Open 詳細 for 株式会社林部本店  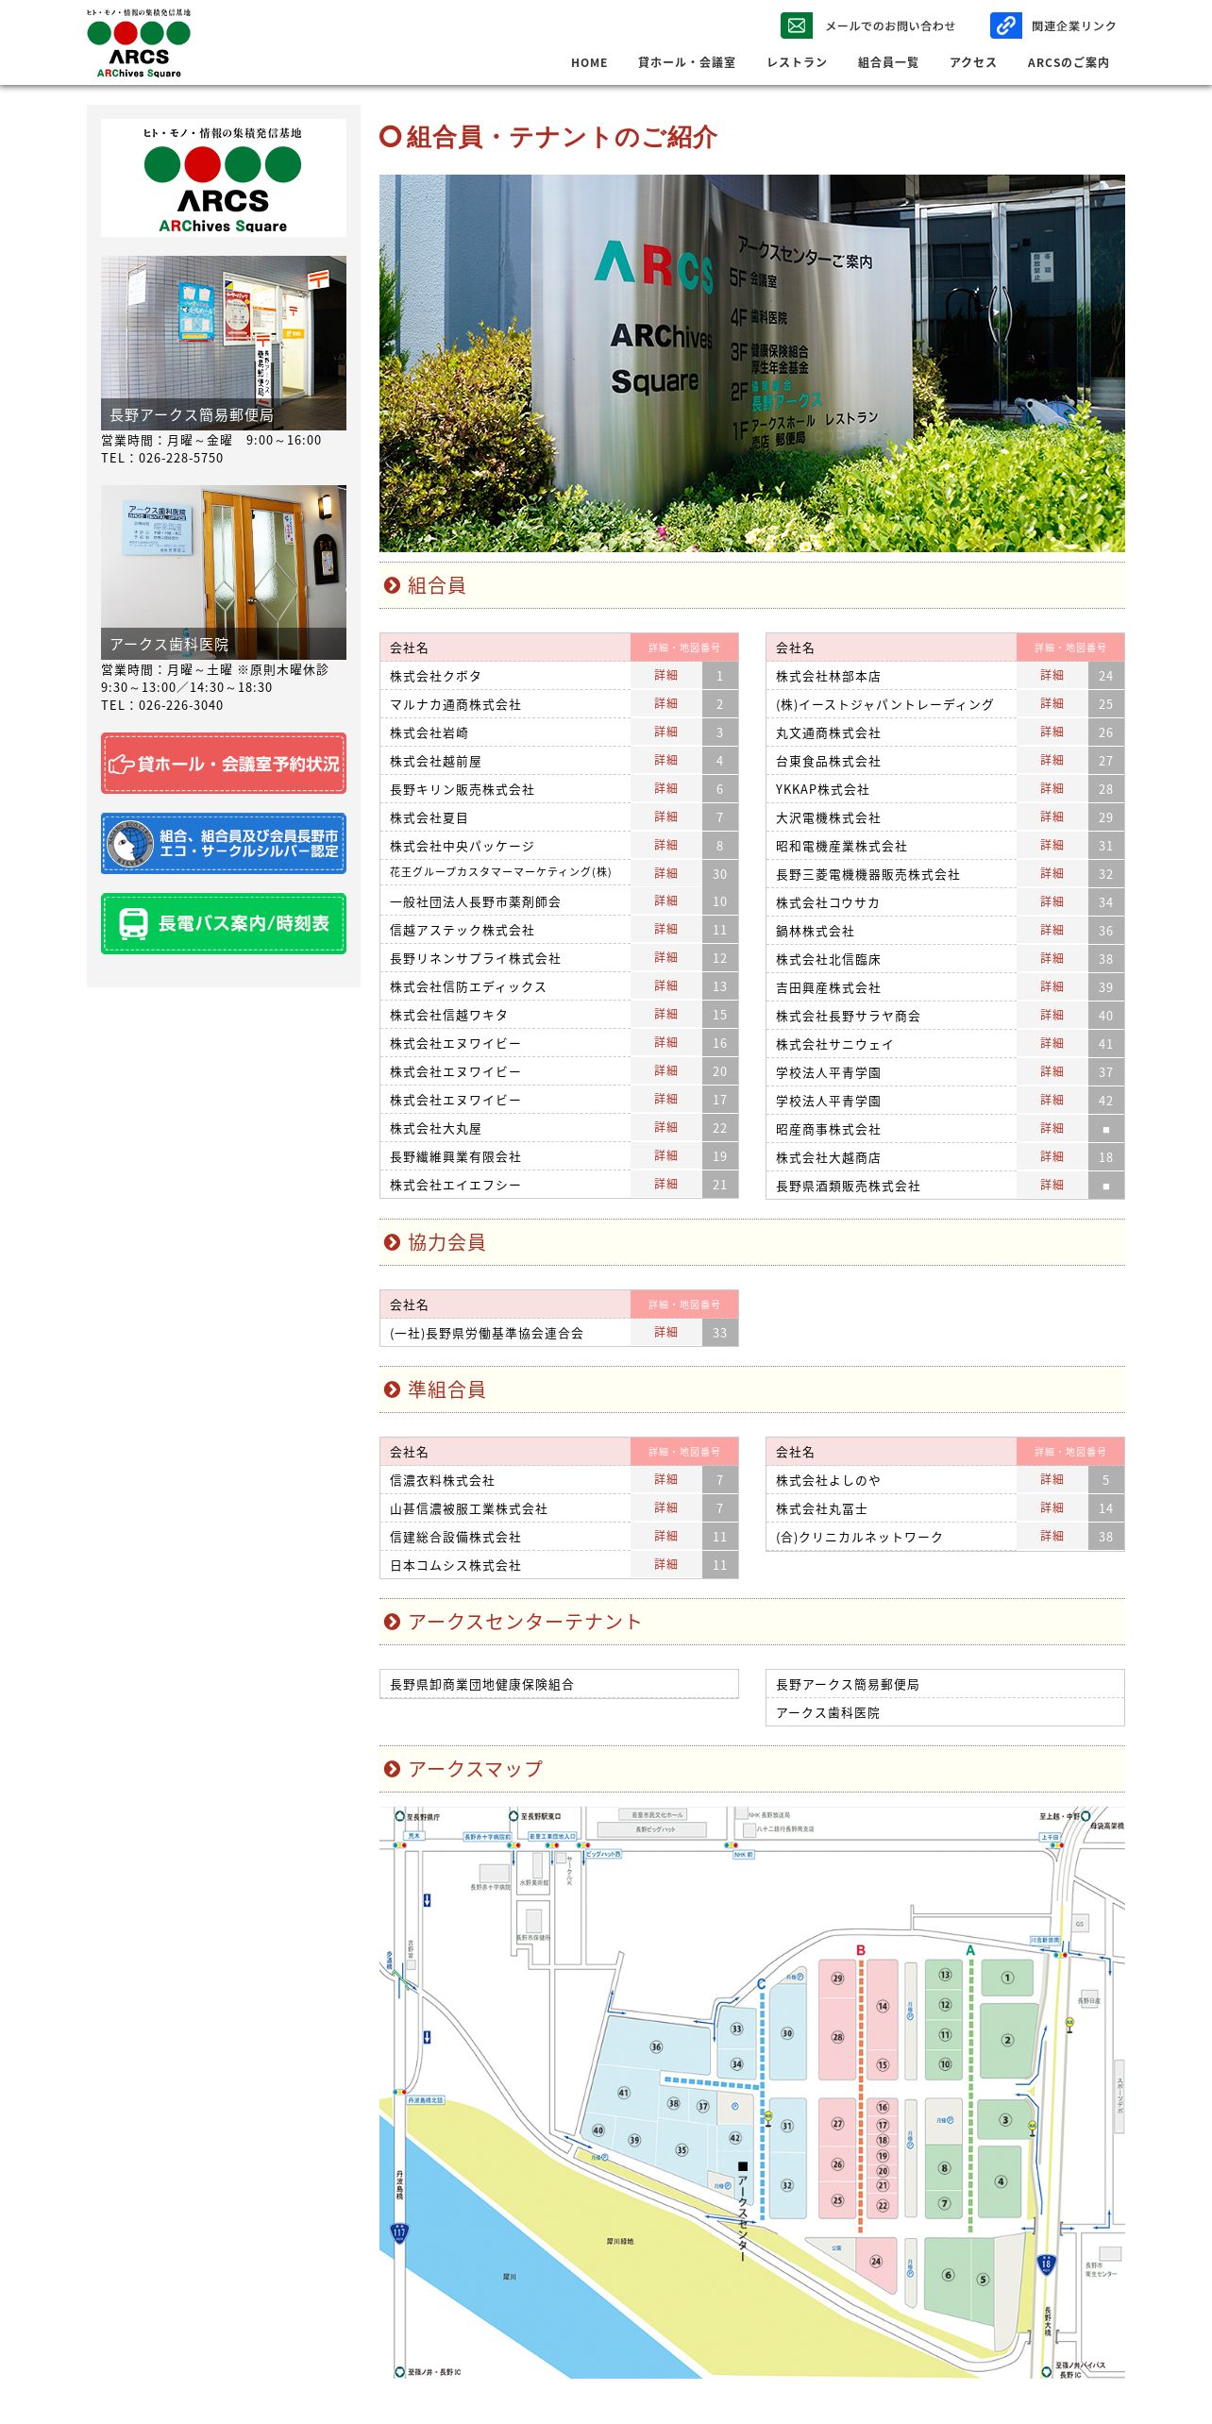pyautogui.click(x=1052, y=676)
